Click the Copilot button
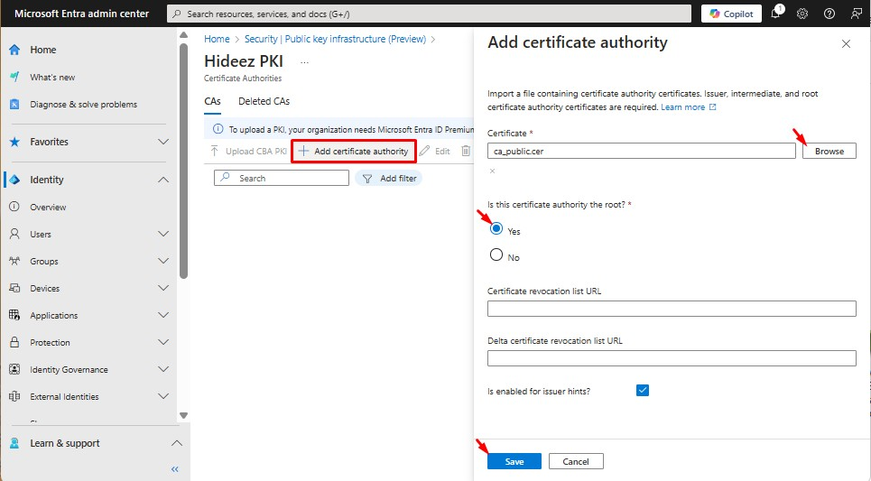 coord(731,14)
